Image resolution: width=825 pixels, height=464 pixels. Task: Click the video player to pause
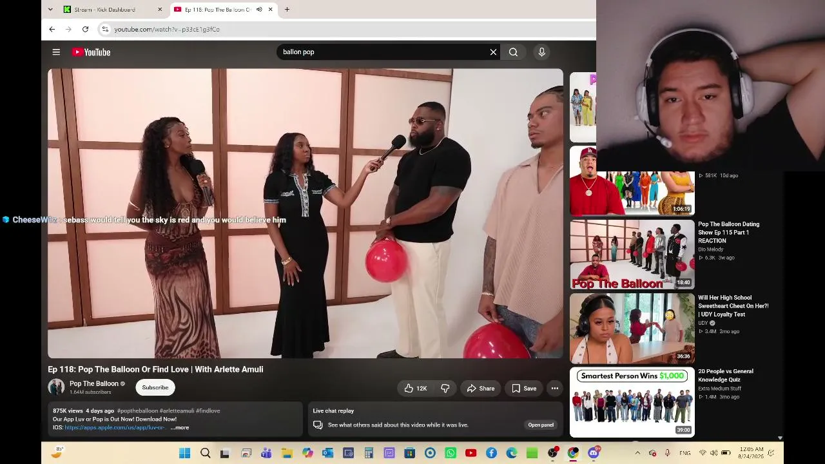306,213
